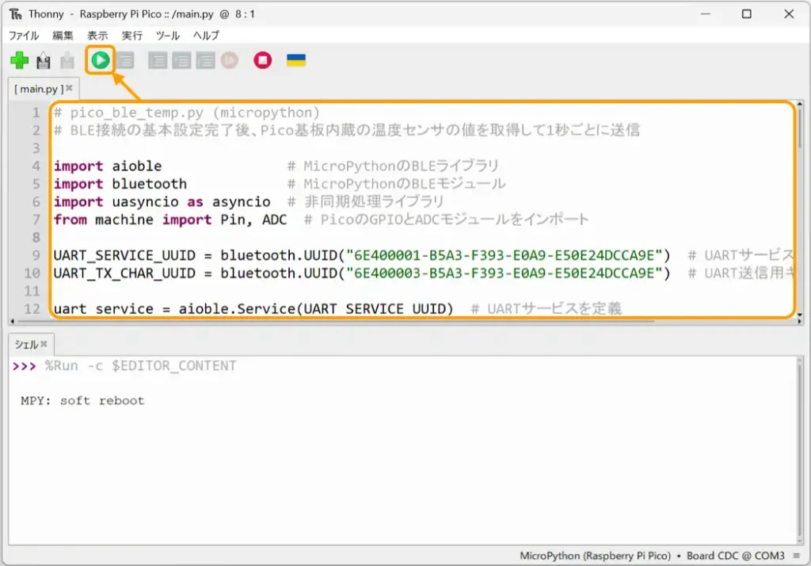Click line number 8 in gutter
The width and height of the screenshot is (811, 566).
tap(36, 238)
